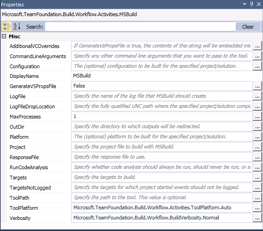This screenshot has width=263, height=231.
Task: Open ellipsis editor for Targets
Action: 257,178
